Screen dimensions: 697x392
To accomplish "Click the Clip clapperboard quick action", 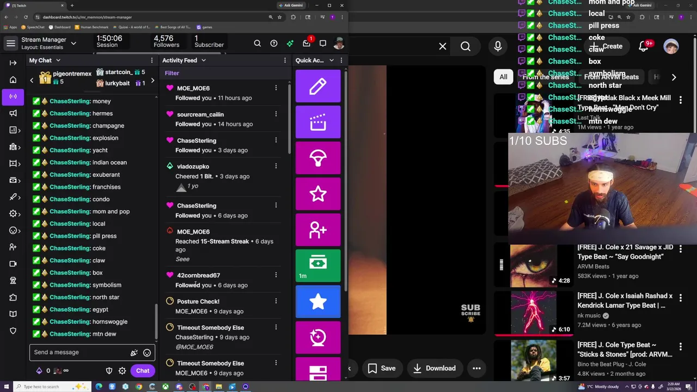I will pos(318,122).
